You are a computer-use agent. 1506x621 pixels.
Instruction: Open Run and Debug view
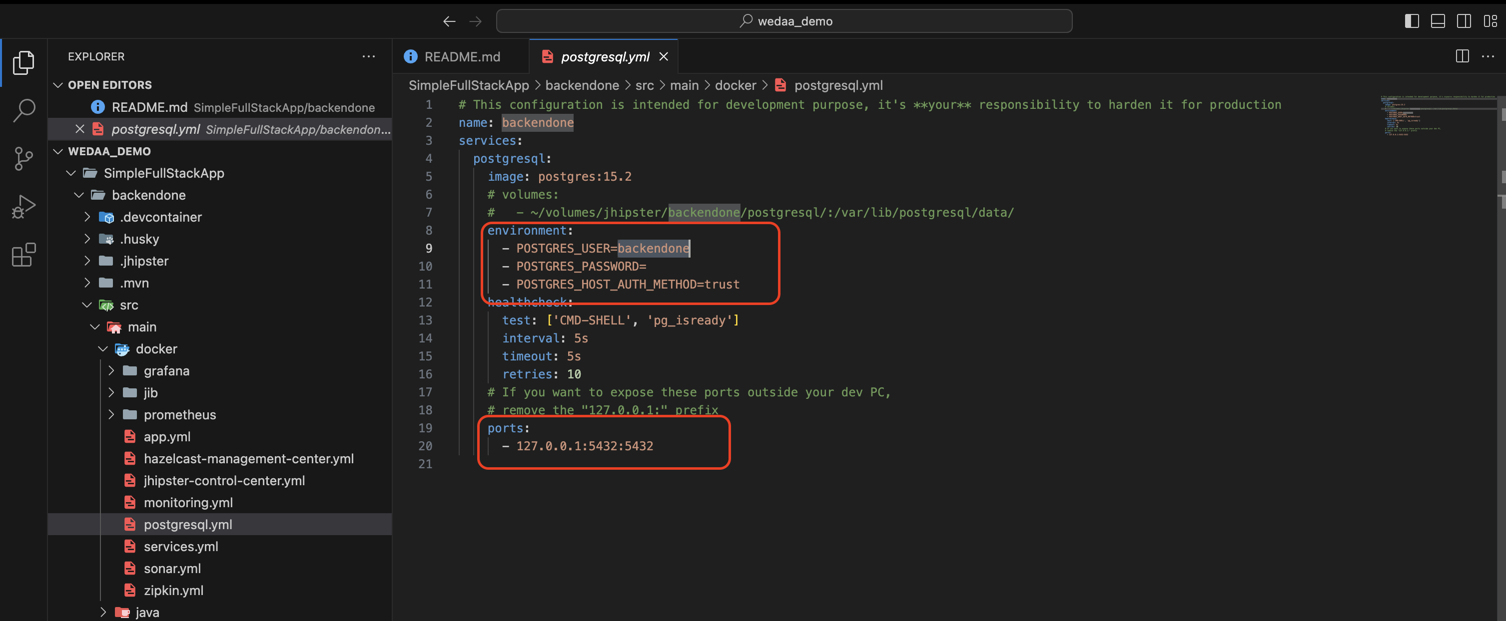coord(23,206)
